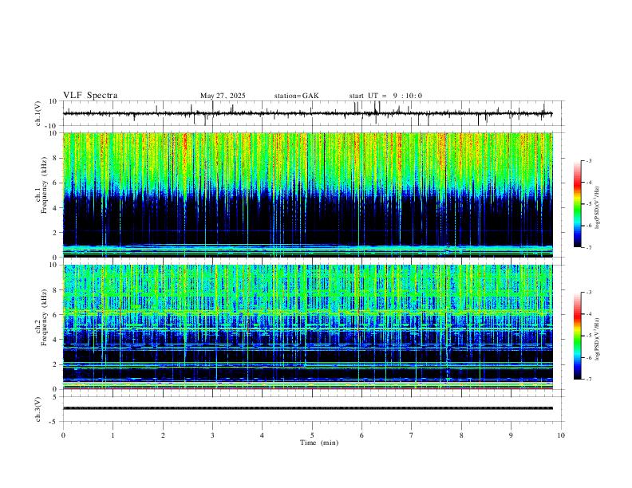Click the log(PSD) label beside ch.1 colorbar
This screenshot has width=632, height=488.
coord(598,208)
